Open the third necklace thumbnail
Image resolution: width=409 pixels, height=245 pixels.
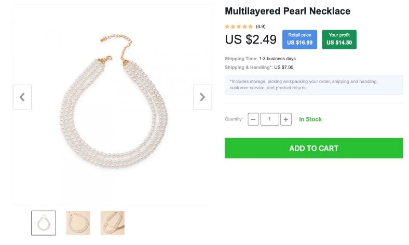tap(112, 223)
